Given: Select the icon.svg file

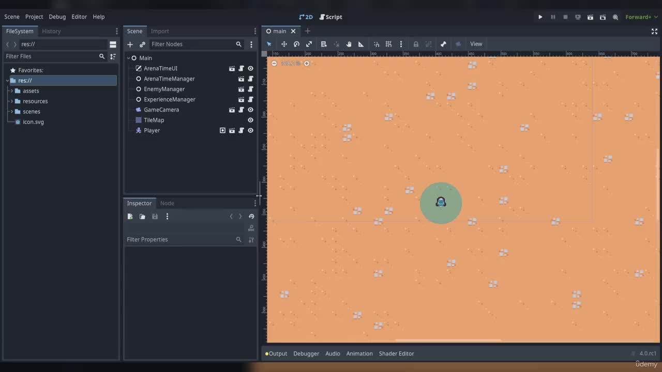Looking at the screenshot, I should pos(33,122).
